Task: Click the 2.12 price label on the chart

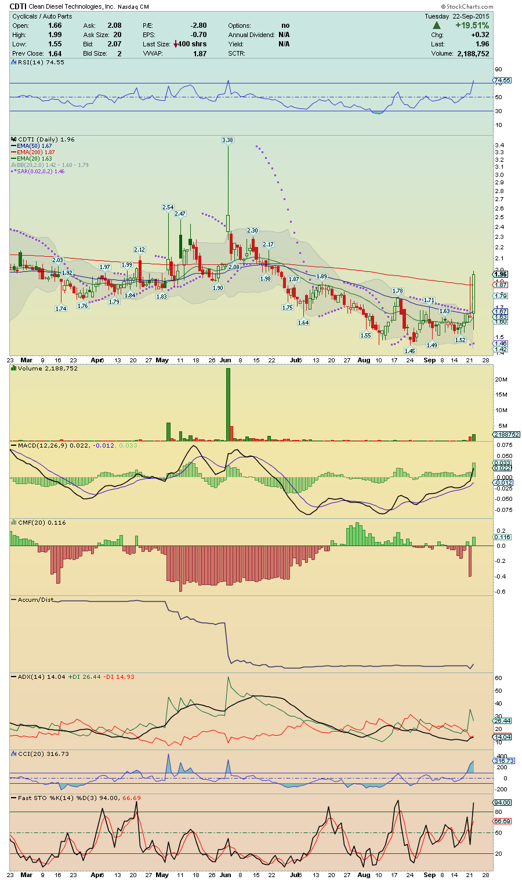Action: coord(139,250)
